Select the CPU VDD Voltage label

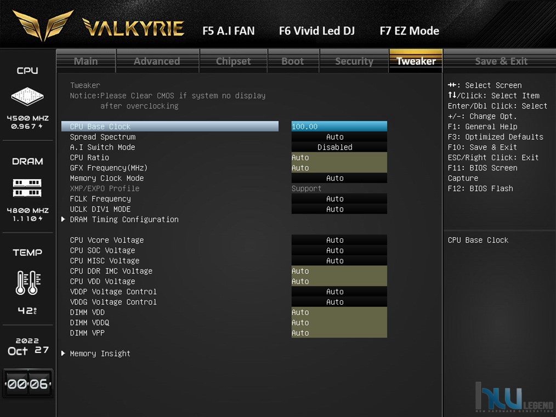(x=103, y=281)
